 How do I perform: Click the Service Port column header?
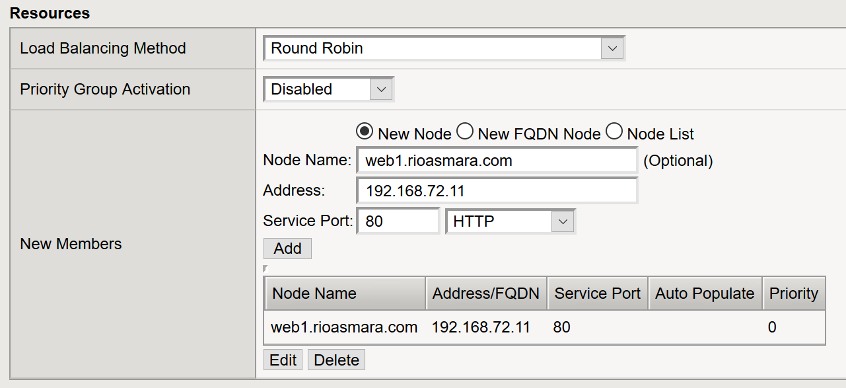click(x=597, y=293)
